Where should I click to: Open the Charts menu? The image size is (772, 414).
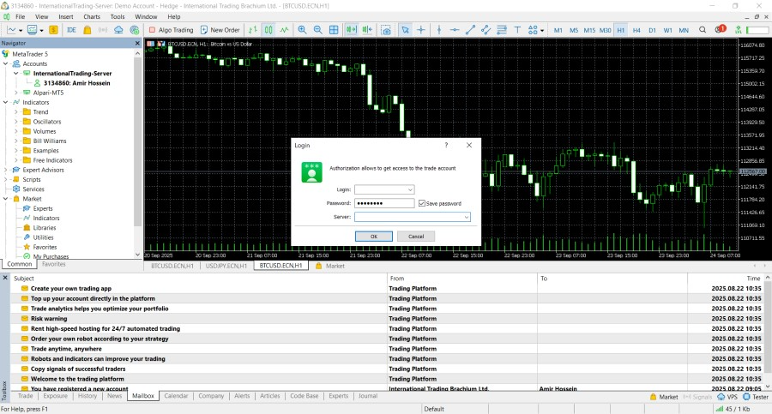pyautogui.click(x=91, y=16)
